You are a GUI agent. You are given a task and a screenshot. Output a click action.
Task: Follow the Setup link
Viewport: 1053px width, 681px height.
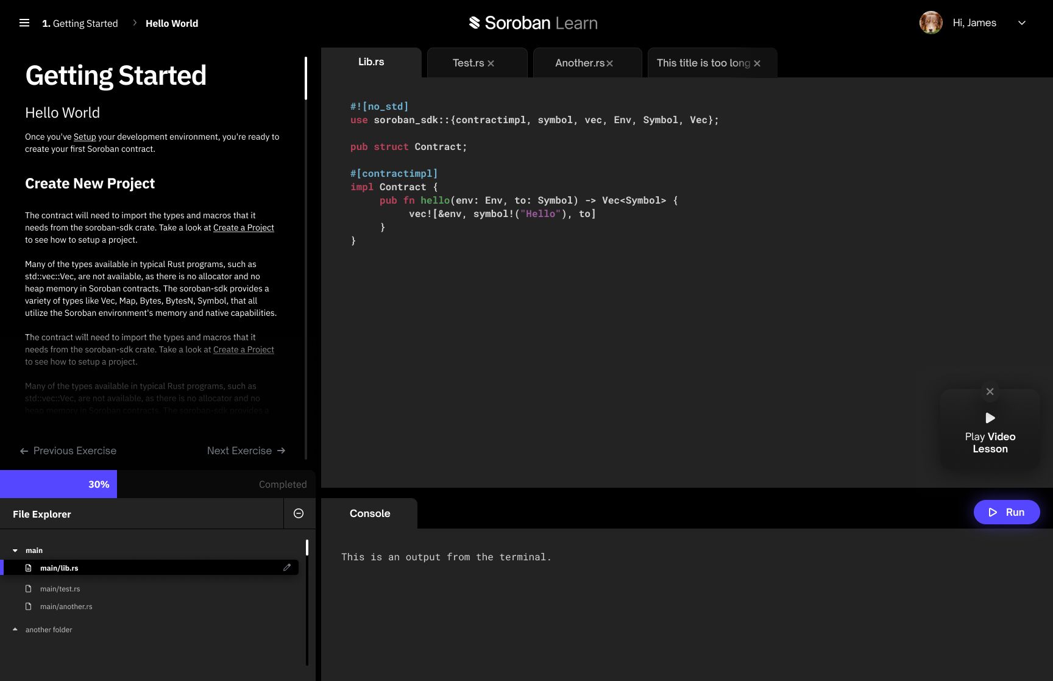click(85, 137)
